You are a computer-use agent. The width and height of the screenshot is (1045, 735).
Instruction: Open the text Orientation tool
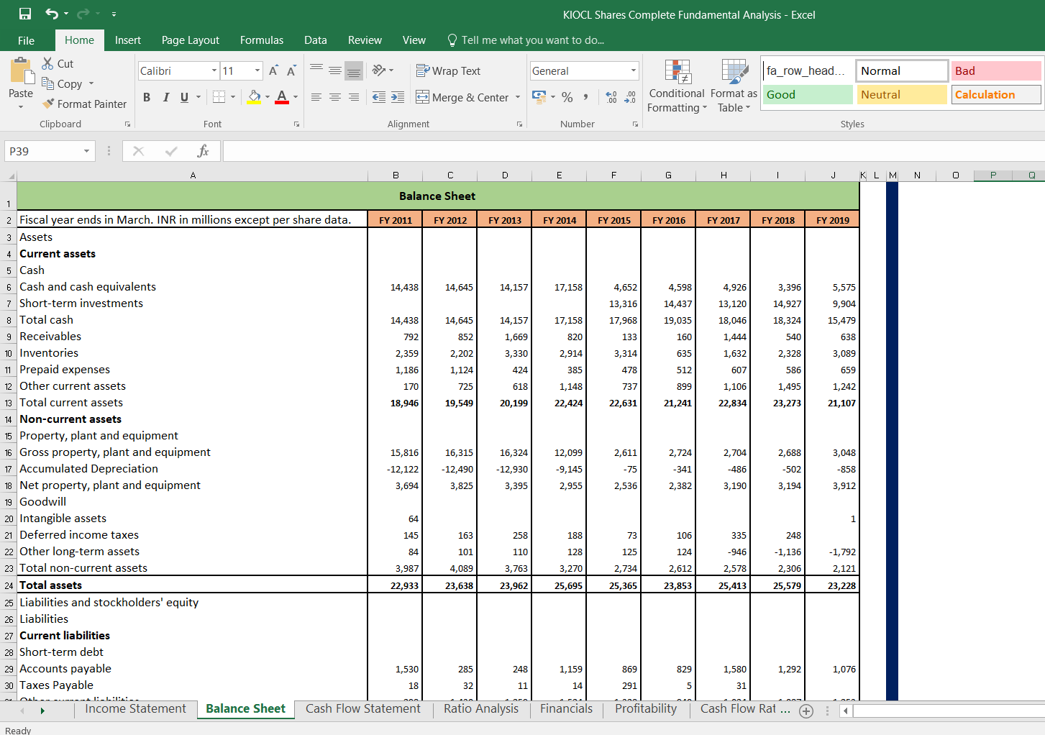(x=379, y=70)
